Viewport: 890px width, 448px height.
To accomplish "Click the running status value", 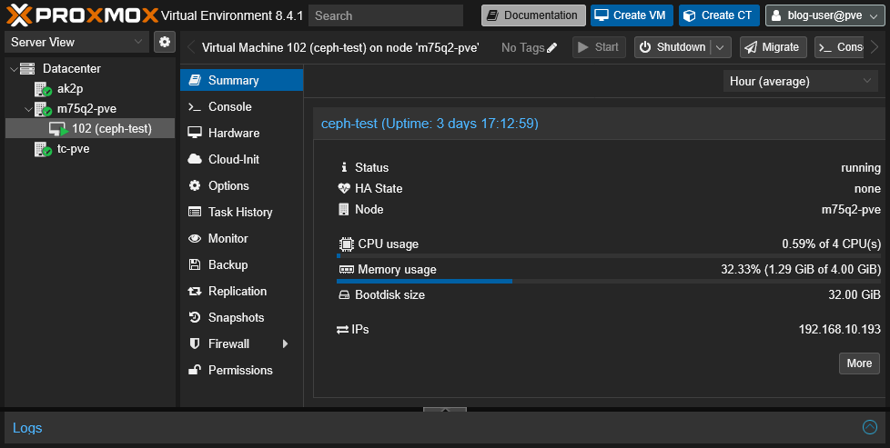I will coord(861,168).
